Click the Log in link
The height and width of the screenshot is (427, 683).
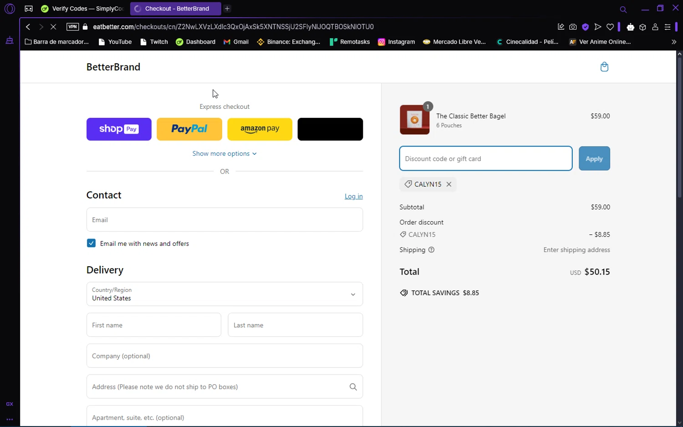click(354, 196)
